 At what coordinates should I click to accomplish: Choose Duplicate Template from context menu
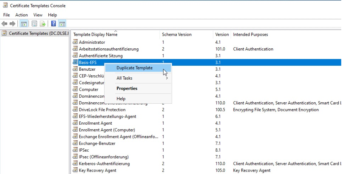pos(134,68)
